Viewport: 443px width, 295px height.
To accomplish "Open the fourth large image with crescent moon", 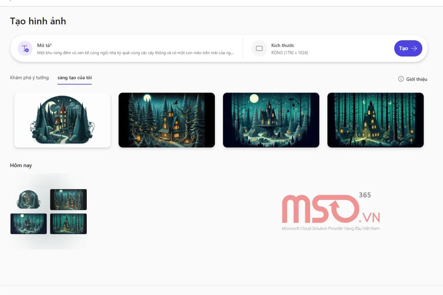I will 375,120.
